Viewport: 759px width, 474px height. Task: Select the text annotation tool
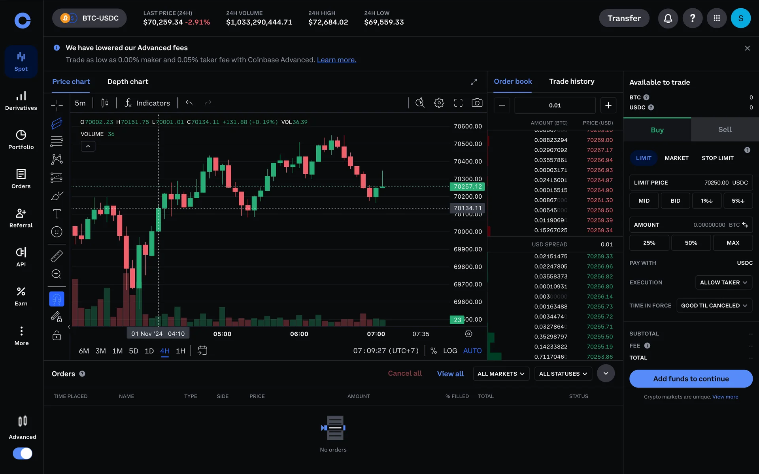57,214
